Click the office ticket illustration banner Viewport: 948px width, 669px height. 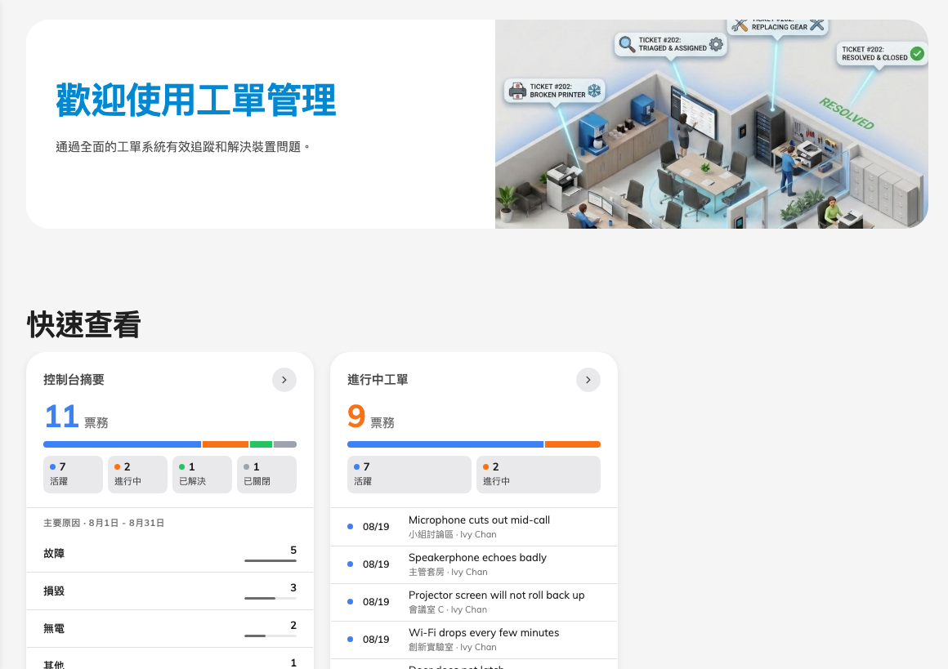tap(712, 124)
